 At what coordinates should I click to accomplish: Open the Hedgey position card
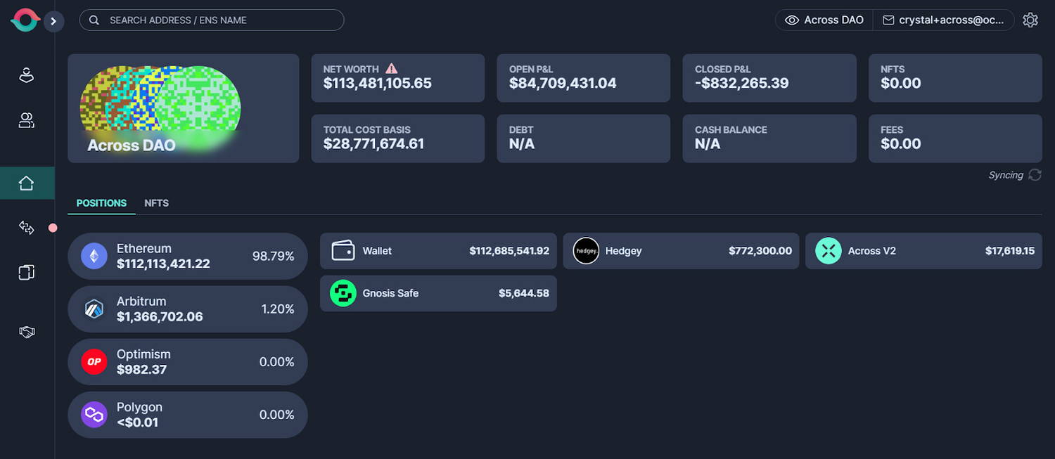tap(681, 251)
